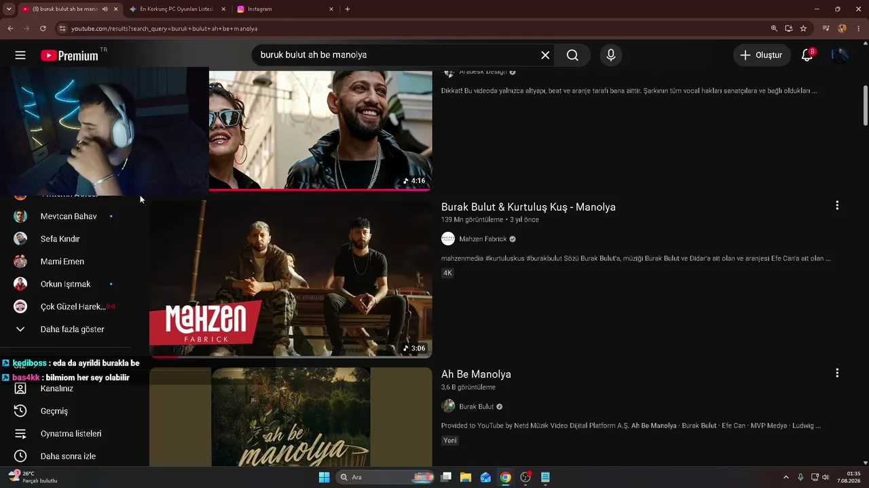Show hidden system tray icons
The width and height of the screenshot is (869, 488).
786,477
